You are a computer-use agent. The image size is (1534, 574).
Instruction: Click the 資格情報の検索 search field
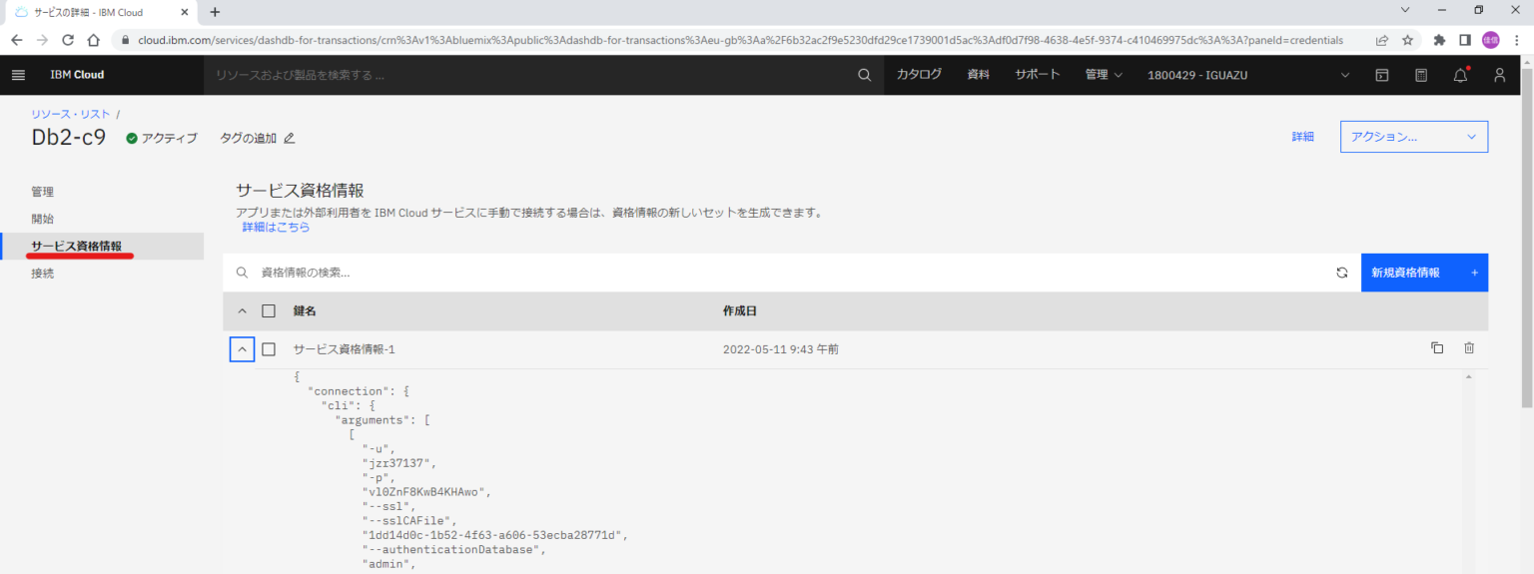[779, 273]
